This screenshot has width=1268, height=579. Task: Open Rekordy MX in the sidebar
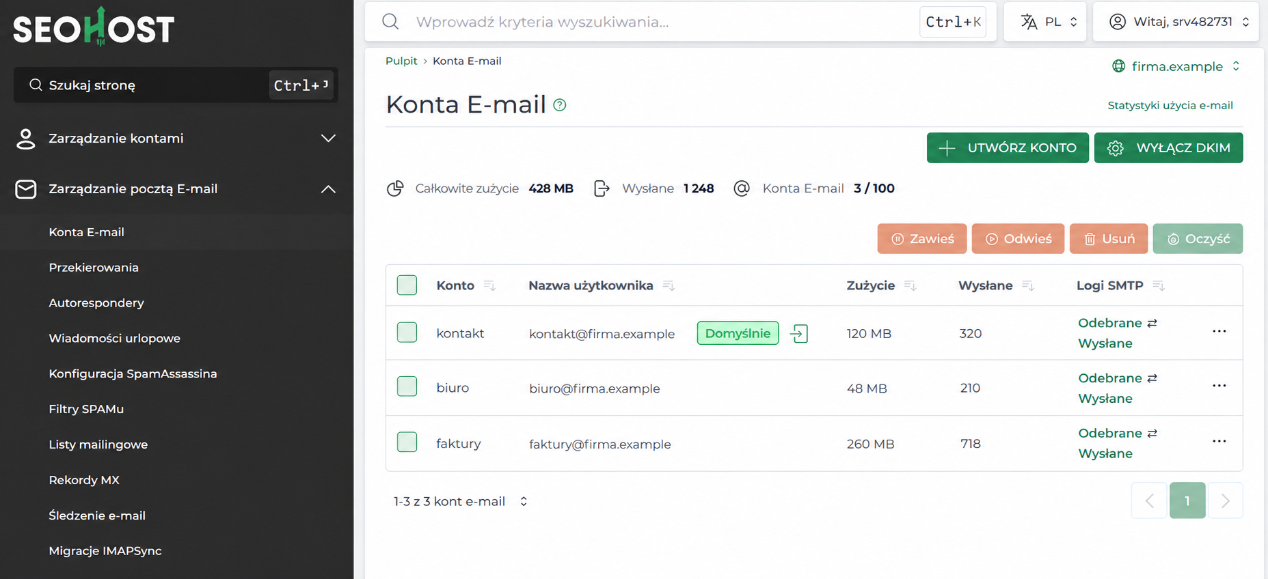[x=84, y=480]
